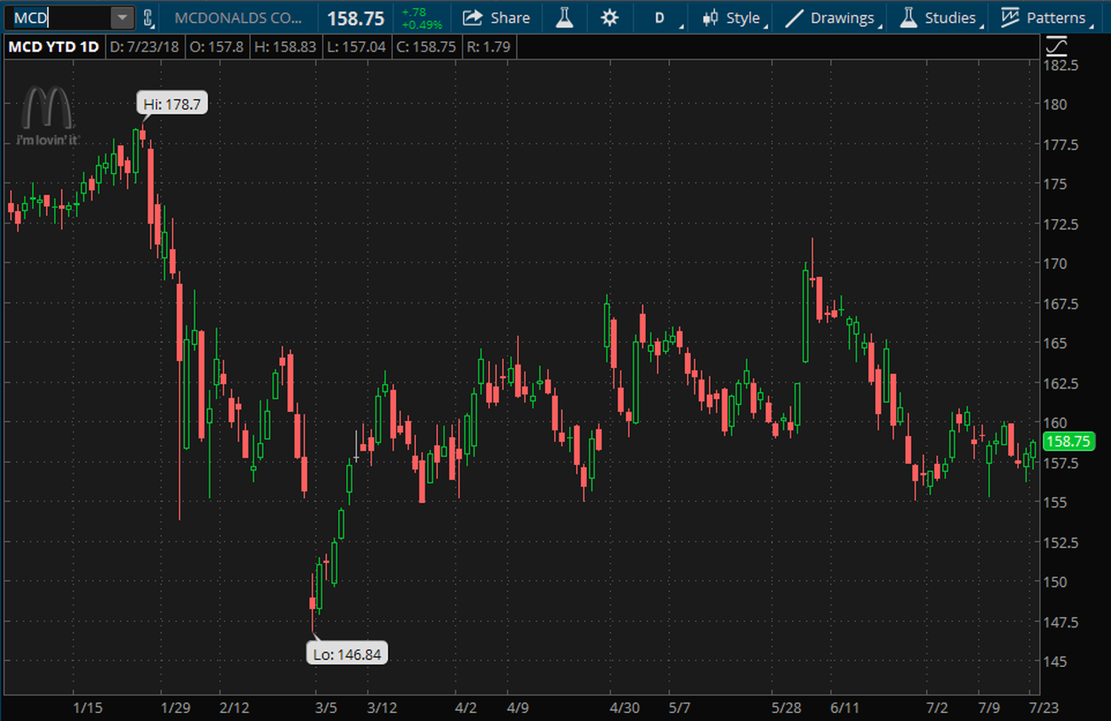Open the symbol history dropdown arrow
This screenshot has height=721, width=1111.
(x=121, y=17)
